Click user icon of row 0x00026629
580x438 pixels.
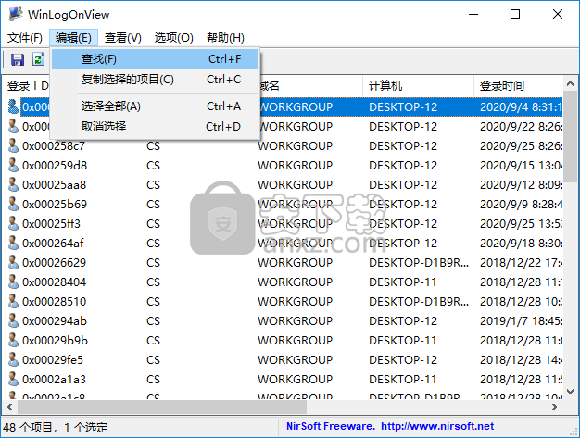[x=13, y=262]
